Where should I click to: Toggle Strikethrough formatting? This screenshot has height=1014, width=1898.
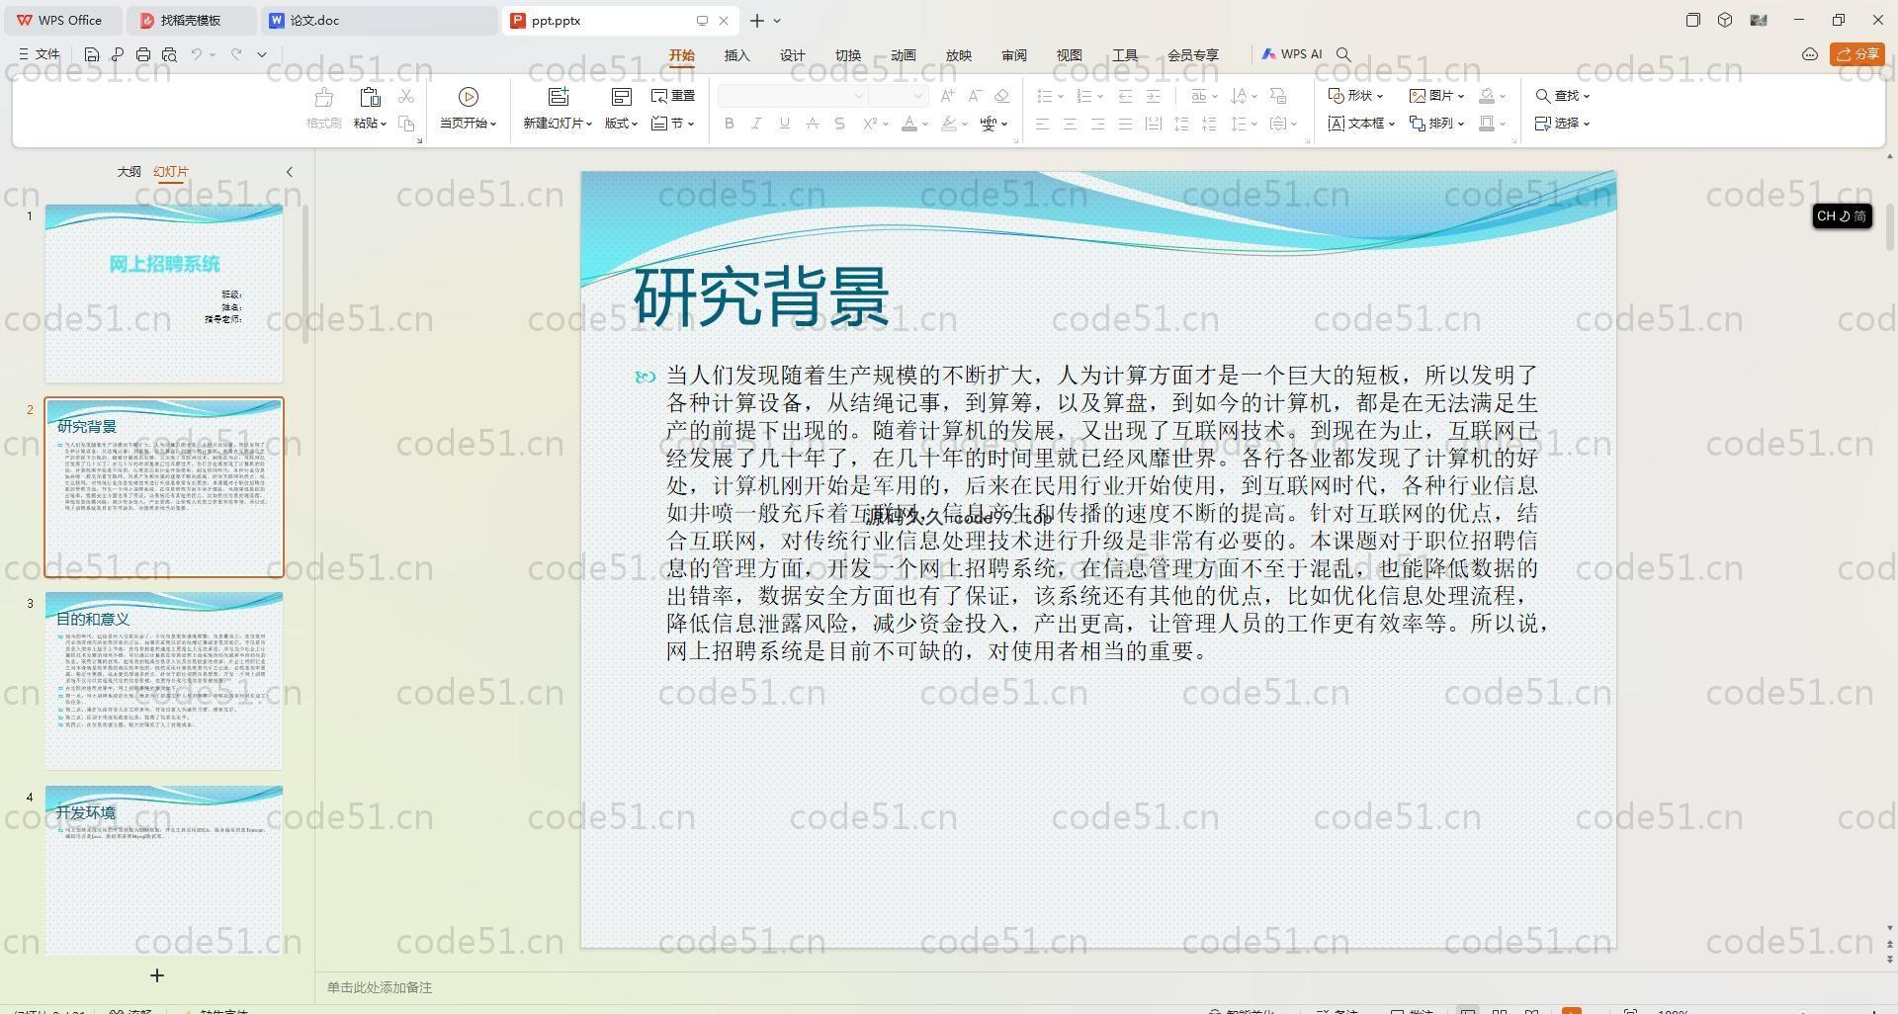pyautogui.click(x=813, y=124)
